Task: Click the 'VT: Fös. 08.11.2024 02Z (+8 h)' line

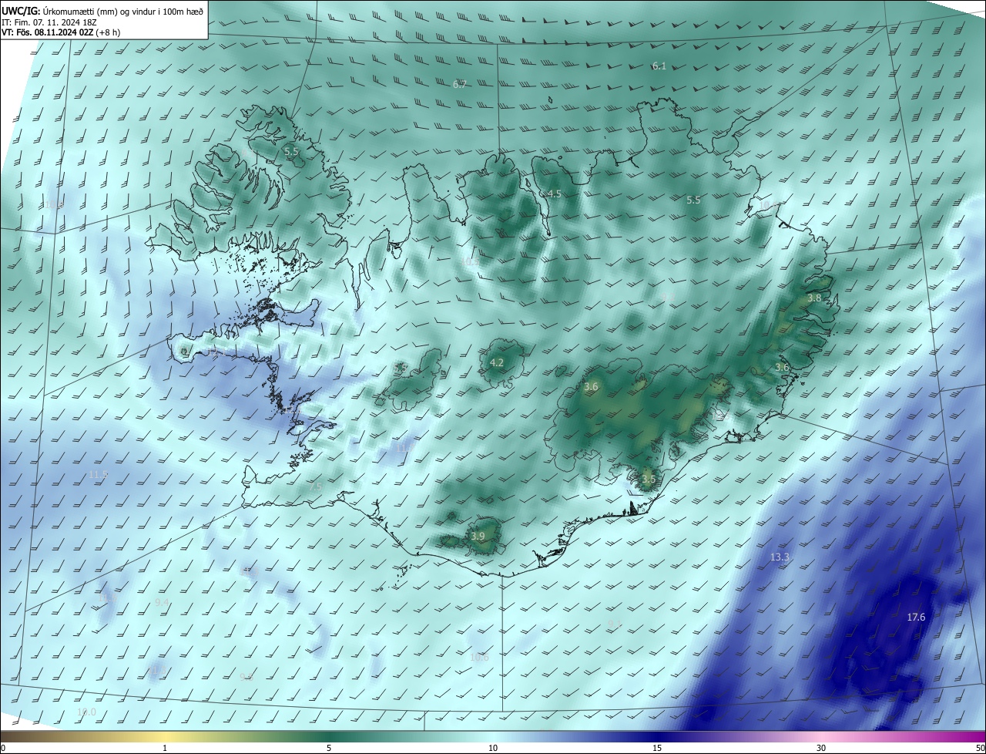Action: (x=61, y=32)
